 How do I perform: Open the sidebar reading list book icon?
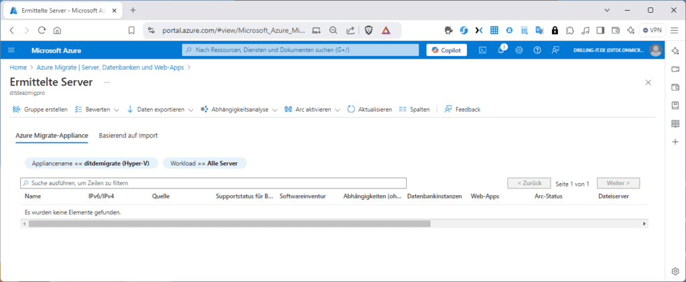pos(675,124)
